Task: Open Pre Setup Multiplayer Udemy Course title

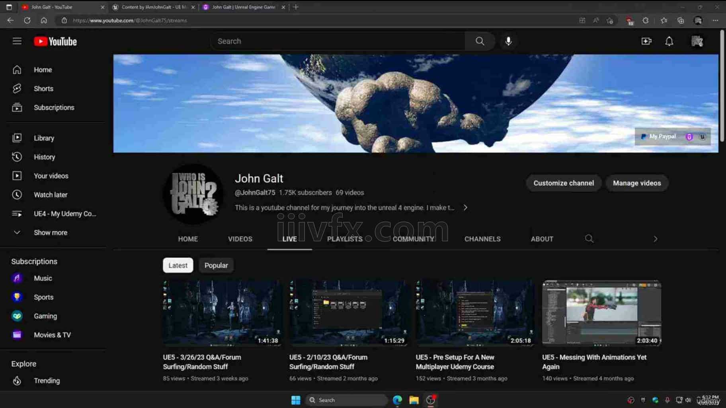Action: 455,362
